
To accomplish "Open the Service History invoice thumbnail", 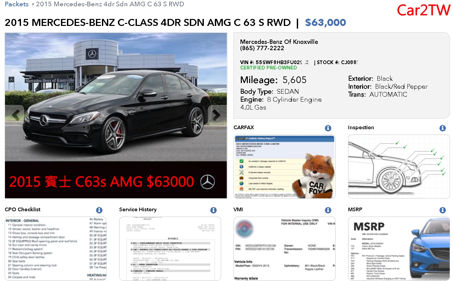I will (170, 248).
